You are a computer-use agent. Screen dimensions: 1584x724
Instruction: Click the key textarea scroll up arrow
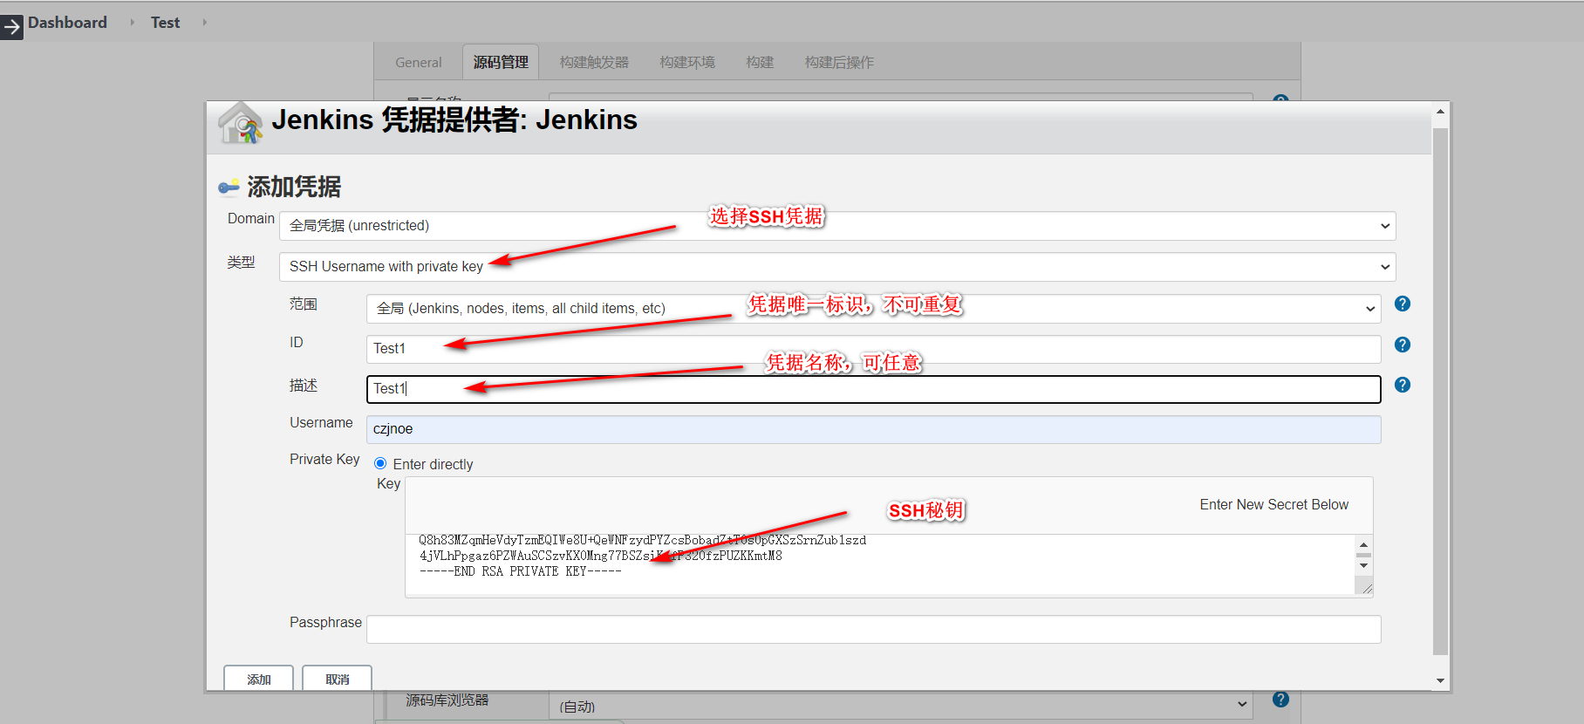[1363, 544]
